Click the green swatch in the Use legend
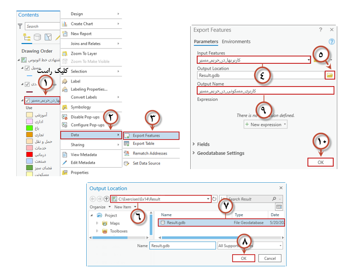Image resolution: width=351 pixels, height=280 pixels. pyautogui.click(x=29, y=128)
